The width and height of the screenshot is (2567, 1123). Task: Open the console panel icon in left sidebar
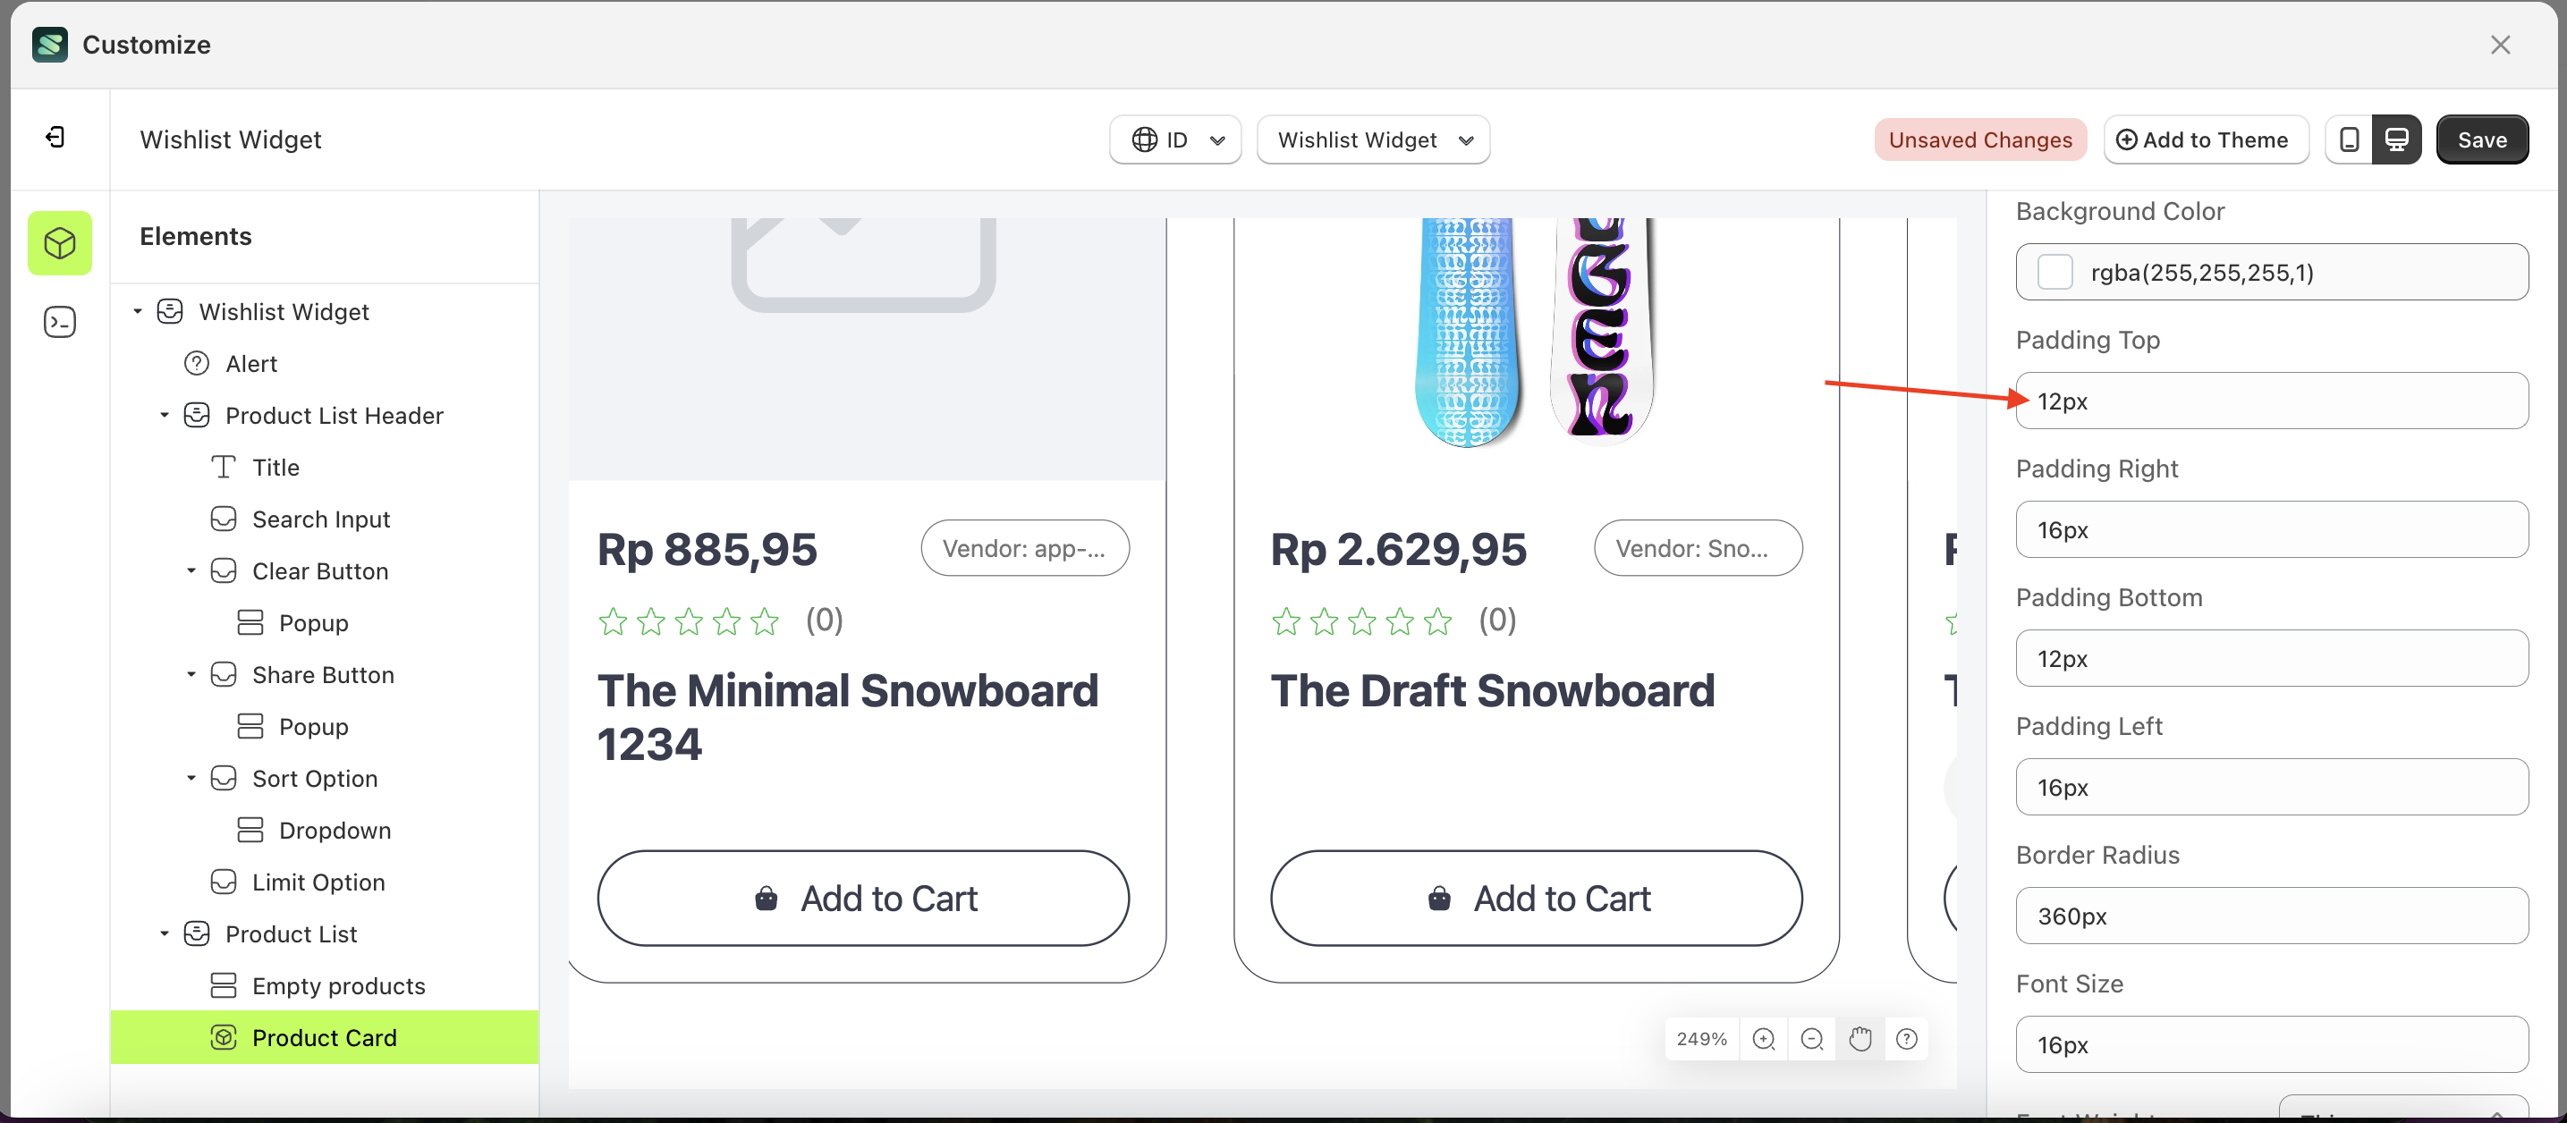tap(60, 321)
